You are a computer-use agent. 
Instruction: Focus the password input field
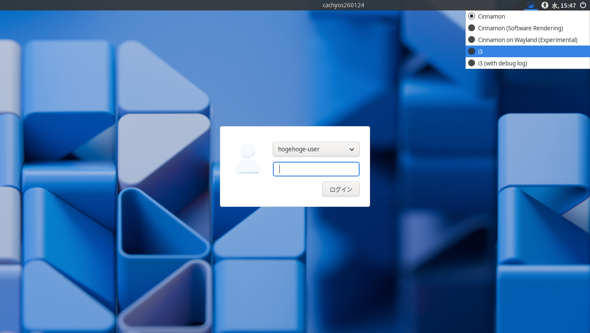coord(316,169)
